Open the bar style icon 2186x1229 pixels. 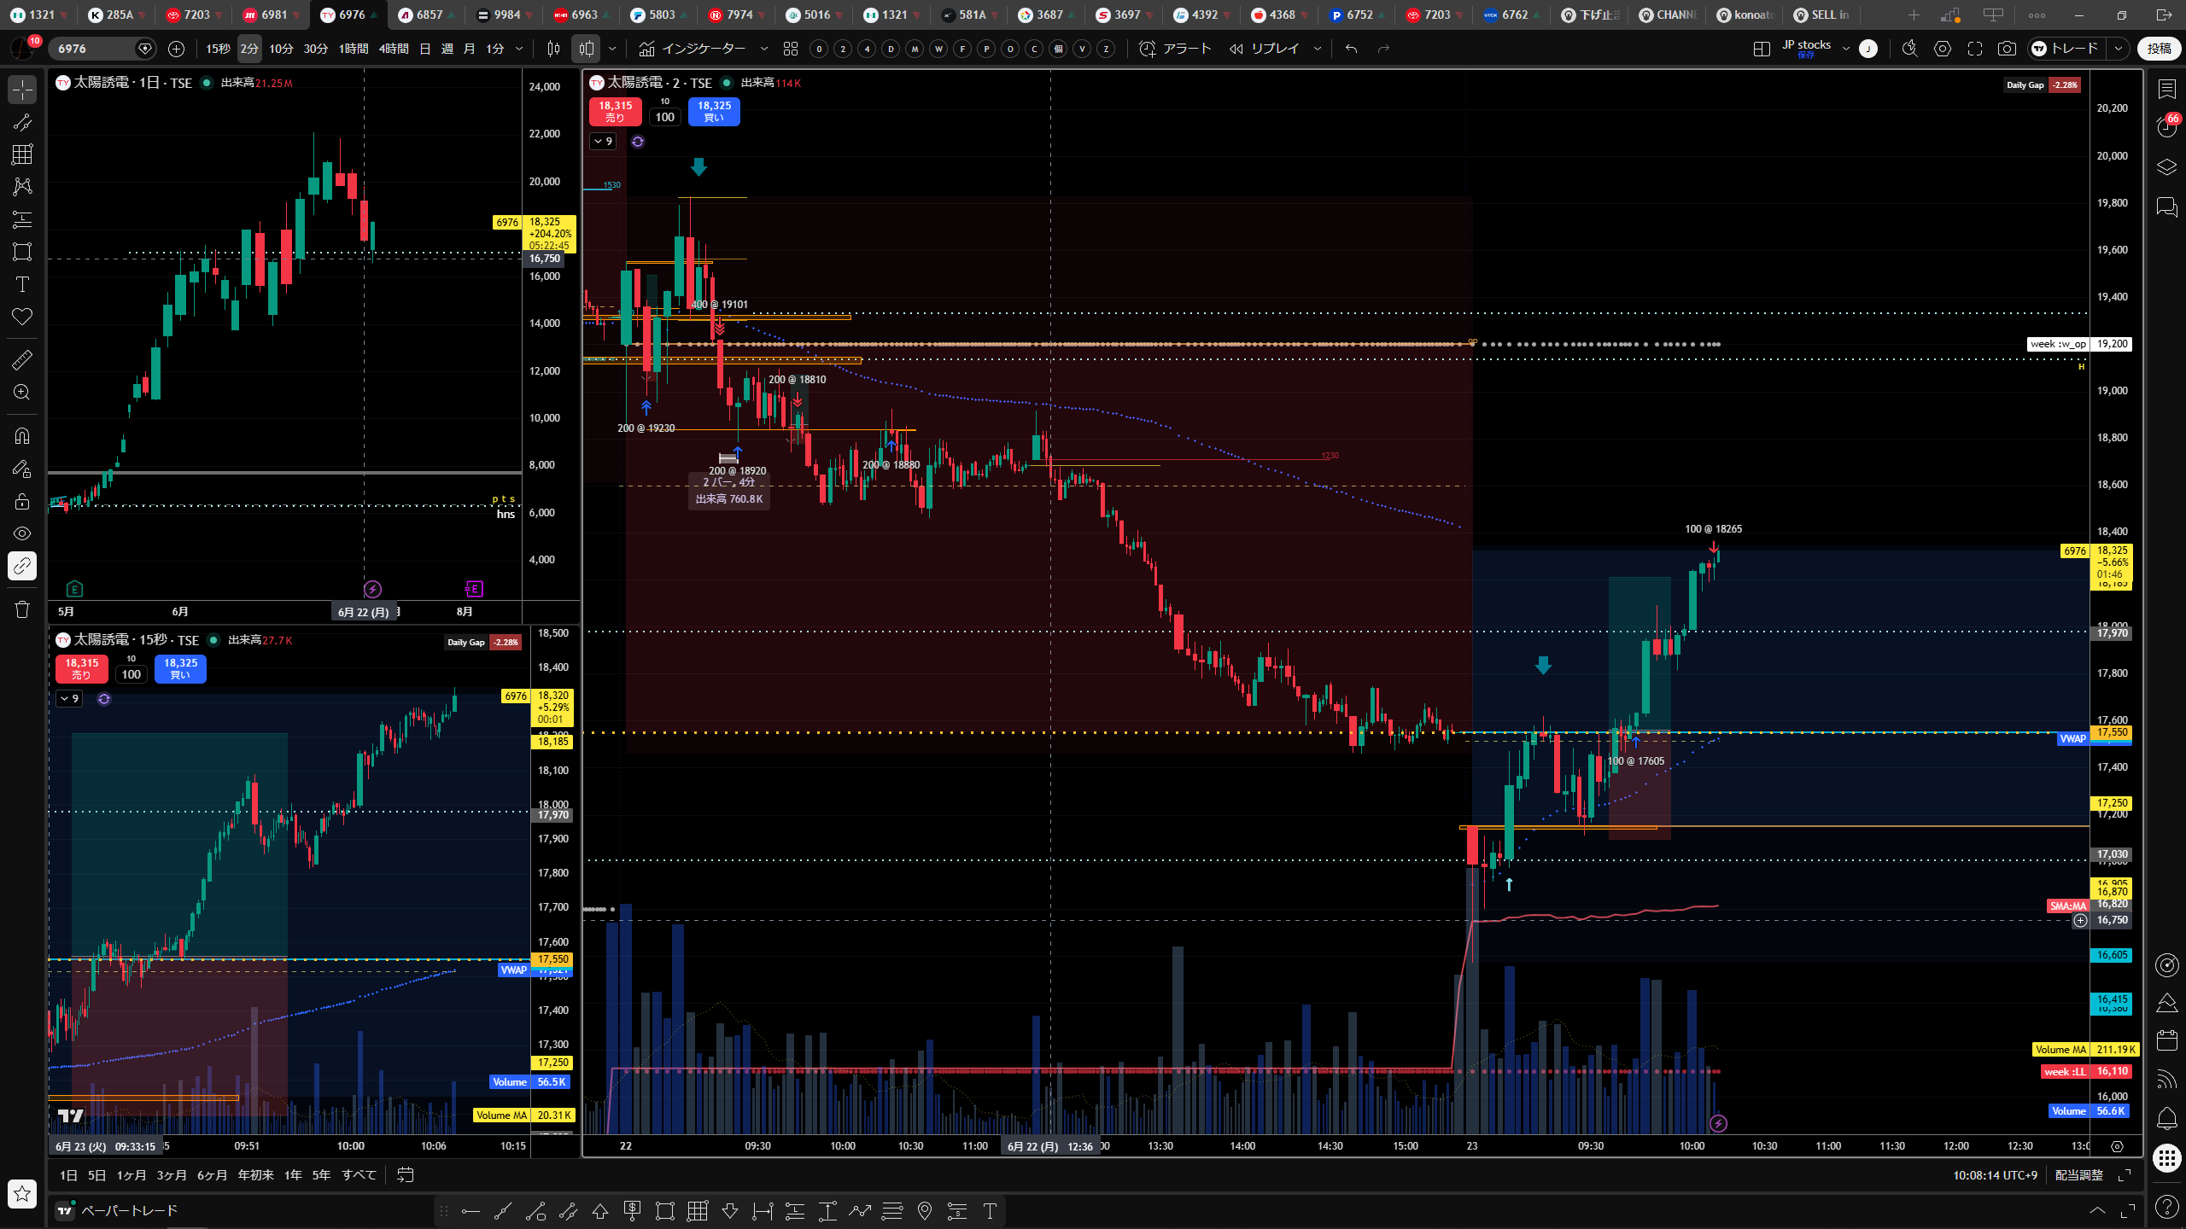553,49
